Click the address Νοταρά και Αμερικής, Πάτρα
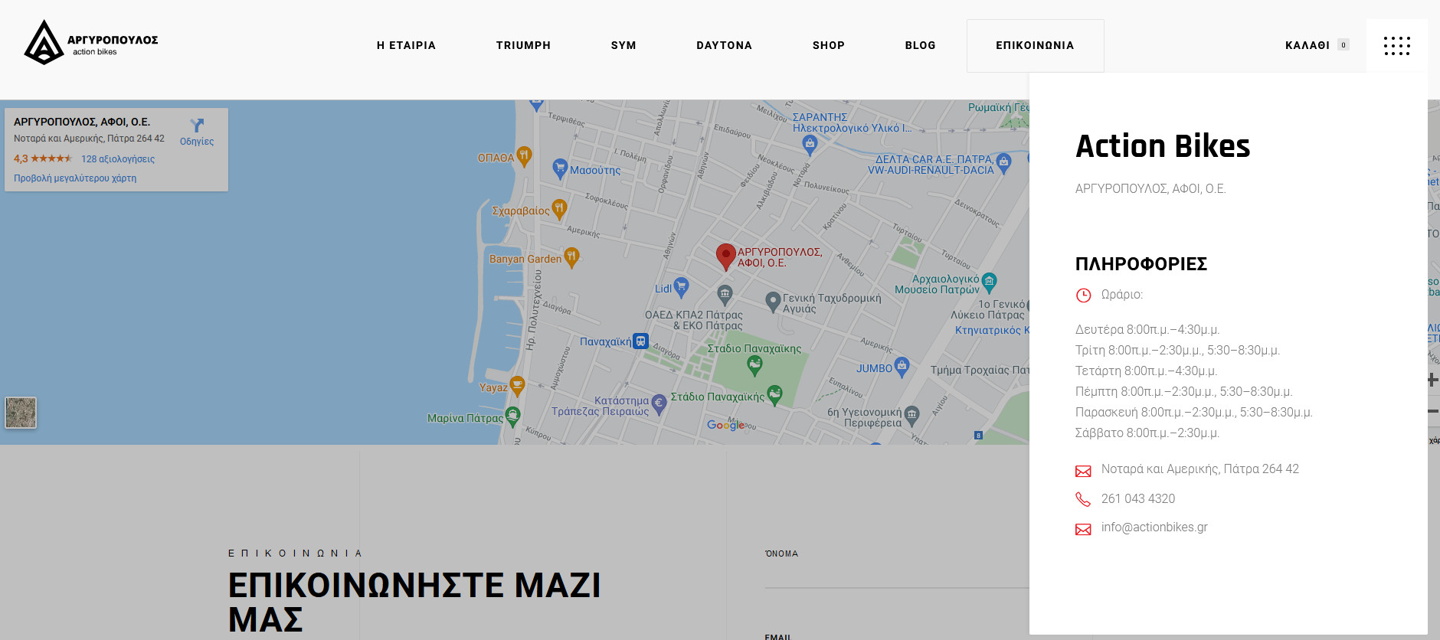Screen dimensions: 1440x640 pos(1200,469)
